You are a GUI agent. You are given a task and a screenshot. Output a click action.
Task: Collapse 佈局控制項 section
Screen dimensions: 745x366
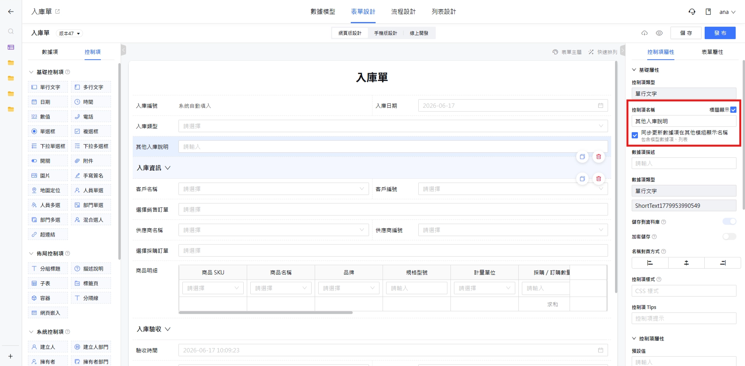click(31, 254)
